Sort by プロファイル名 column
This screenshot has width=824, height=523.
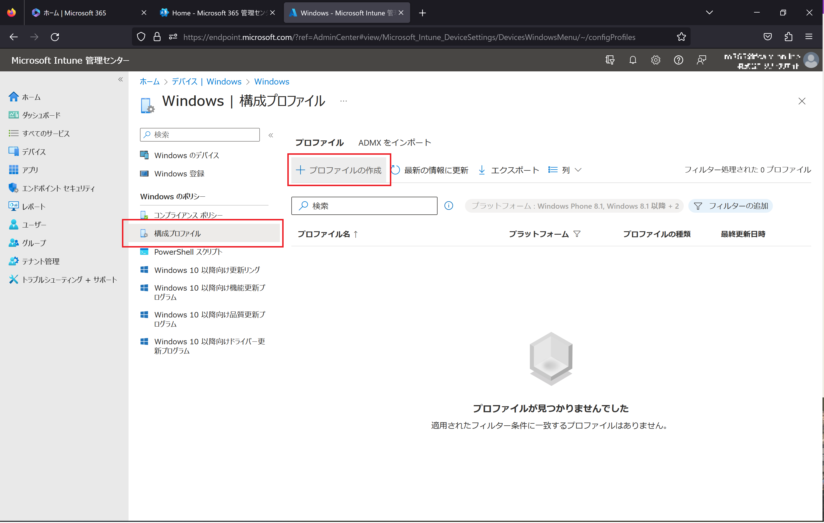pos(328,234)
